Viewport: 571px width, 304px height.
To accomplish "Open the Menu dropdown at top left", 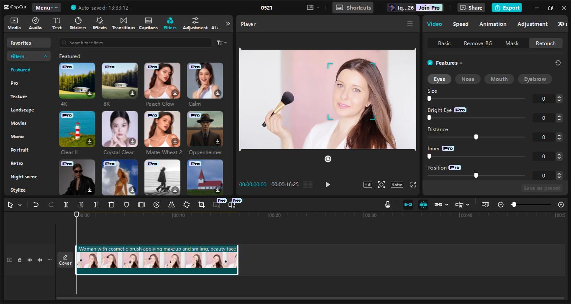I will 46,7.
